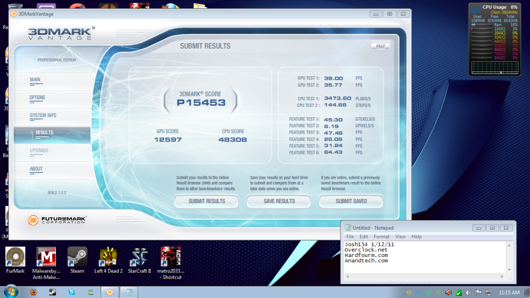The height and width of the screenshot is (298, 530).
Task: Click the Anandtech.com line in Notepad
Action: tap(366, 261)
